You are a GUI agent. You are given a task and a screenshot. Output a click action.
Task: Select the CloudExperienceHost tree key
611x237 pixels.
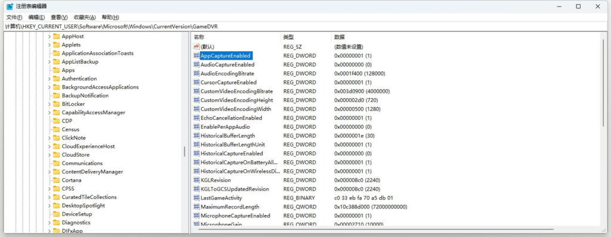coord(88,146)
